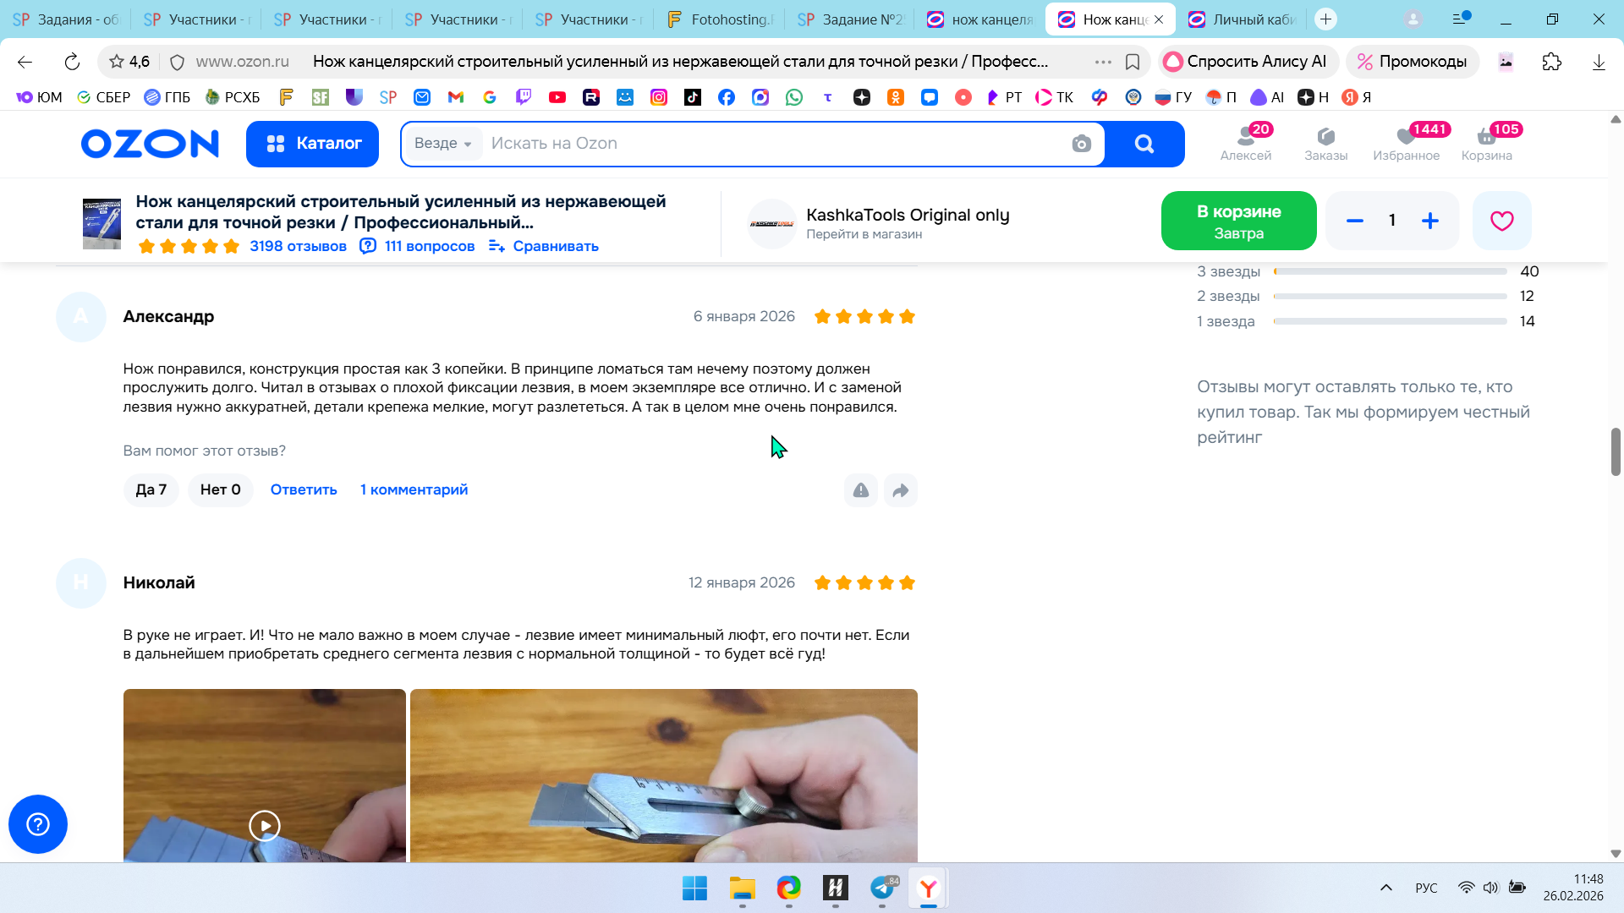Vote Да on Александр's review
Image resolution: width=1624 pixels, height=913 pixels.
coord(151,489)
